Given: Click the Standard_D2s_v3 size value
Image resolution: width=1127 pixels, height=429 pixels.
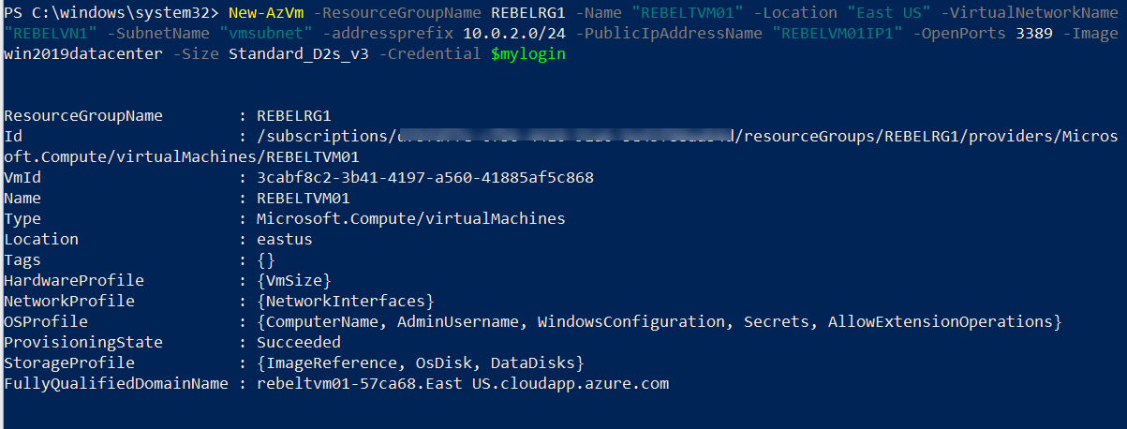Looking at the screenshot, I should pyautogui.click(x=299, y=54).
